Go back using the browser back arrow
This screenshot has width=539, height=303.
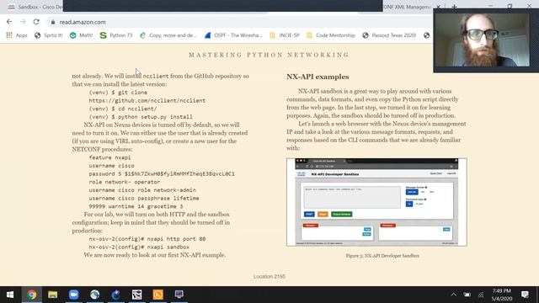[x=9, y=22]
